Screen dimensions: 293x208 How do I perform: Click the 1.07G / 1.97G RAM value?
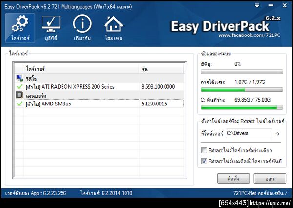coord(250,82)
